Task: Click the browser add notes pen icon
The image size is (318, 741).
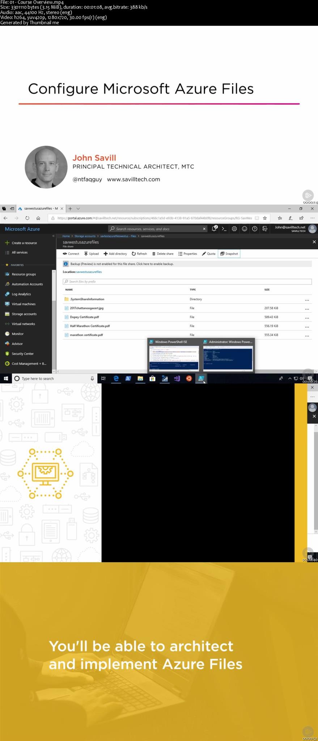Action: coord(290,218)
